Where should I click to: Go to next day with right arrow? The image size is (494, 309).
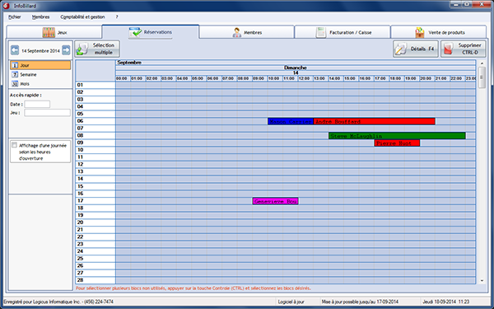click(66, 50)
